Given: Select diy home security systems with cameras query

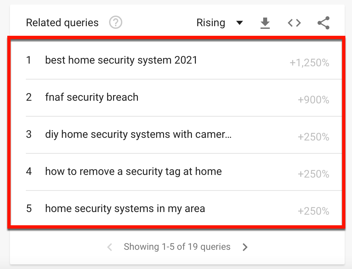Looking at the screenshot, I should (x=138, y=134).
